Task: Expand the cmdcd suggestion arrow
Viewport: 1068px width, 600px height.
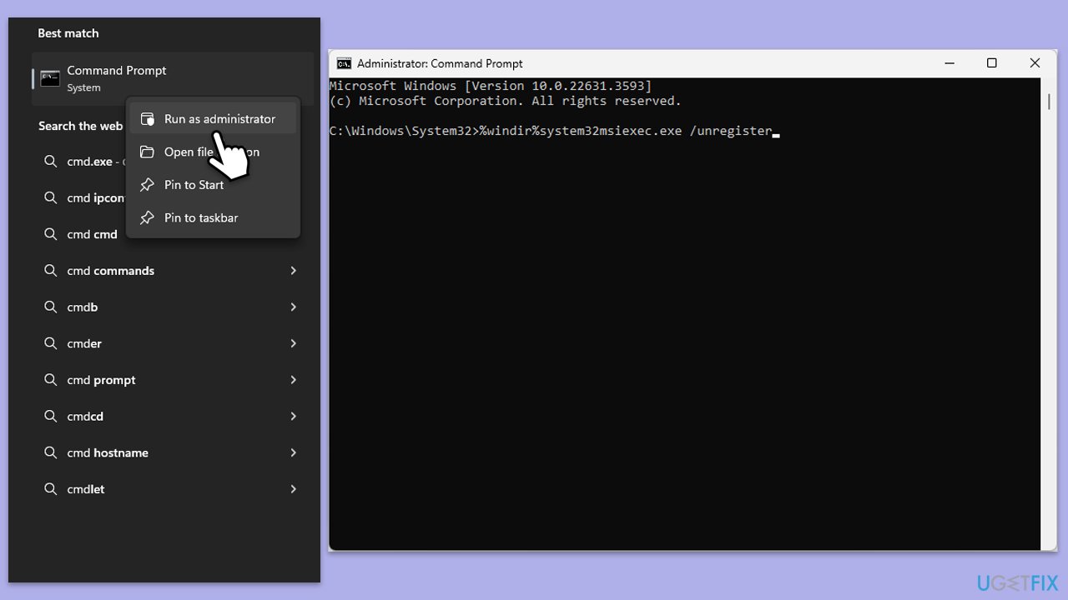Action: point(293,417)
